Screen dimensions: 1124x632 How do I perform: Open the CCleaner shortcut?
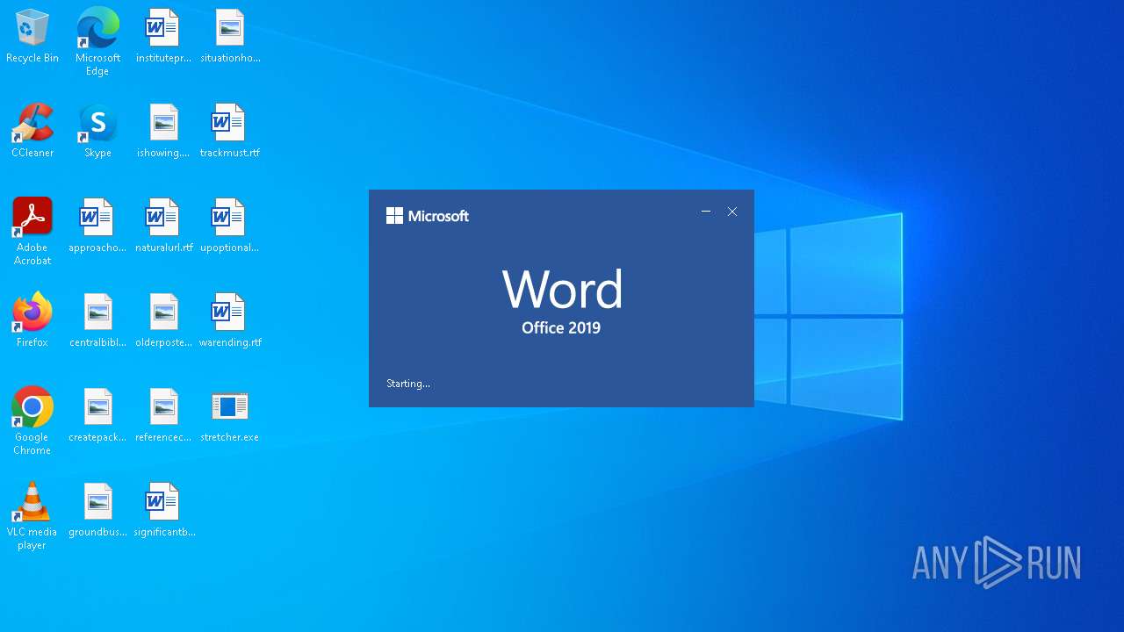[x=32, y=131]
